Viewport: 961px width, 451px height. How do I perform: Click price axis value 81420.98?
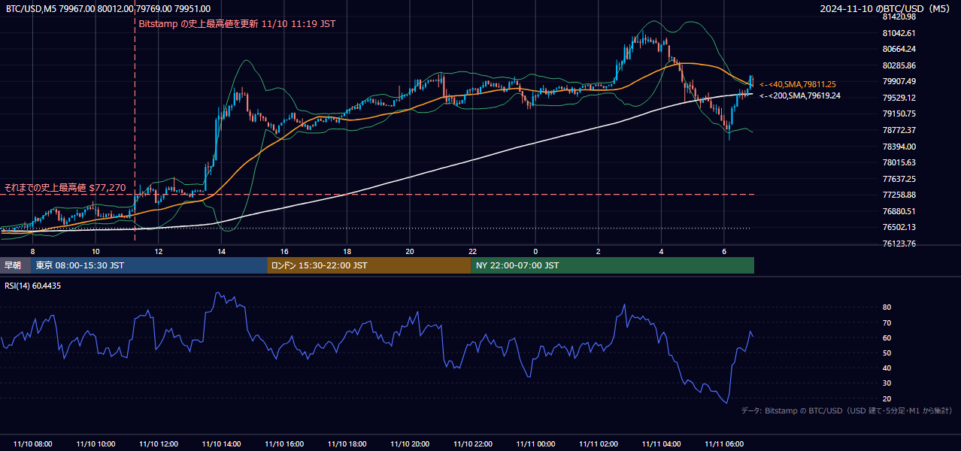pos(899,17)
